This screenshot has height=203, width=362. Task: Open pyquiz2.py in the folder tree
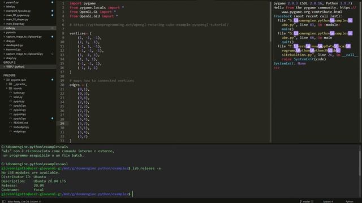tap(20, 105)
